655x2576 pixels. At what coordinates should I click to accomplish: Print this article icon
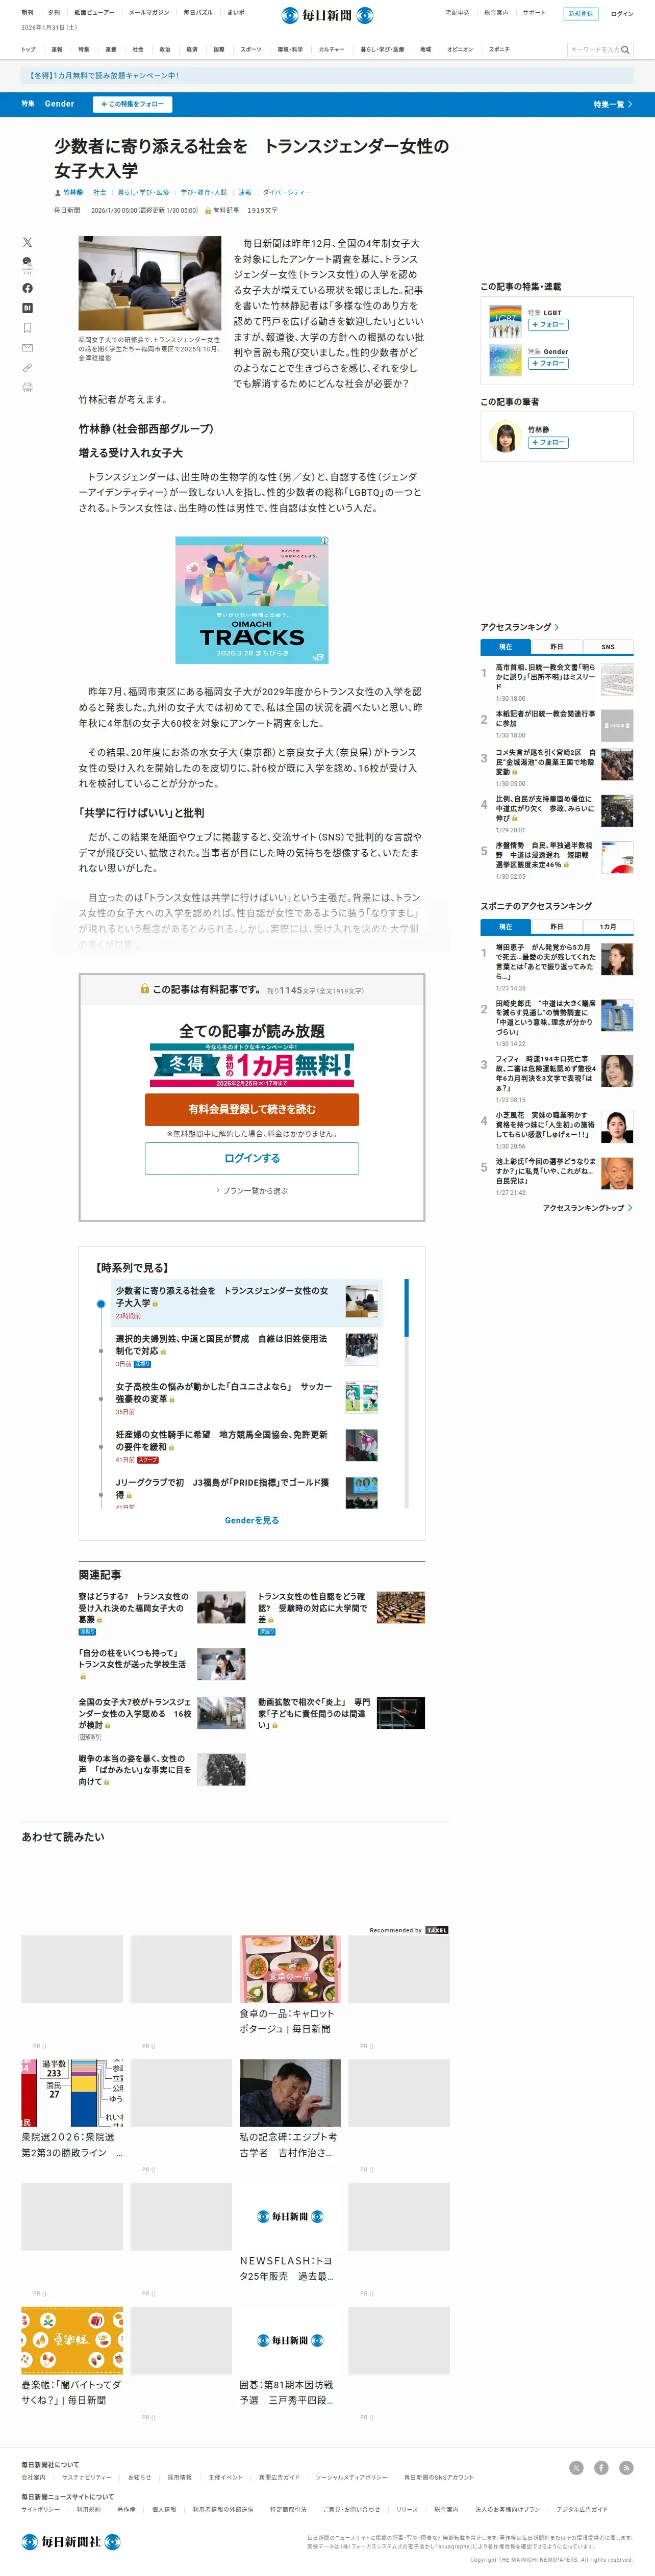27,387
